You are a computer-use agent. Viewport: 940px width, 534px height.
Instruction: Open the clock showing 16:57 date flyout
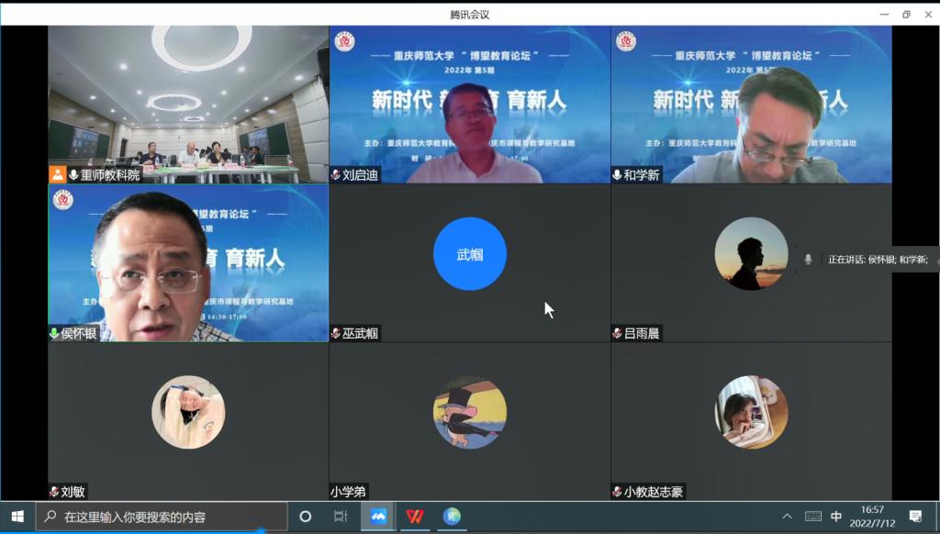tap(872, 517)
